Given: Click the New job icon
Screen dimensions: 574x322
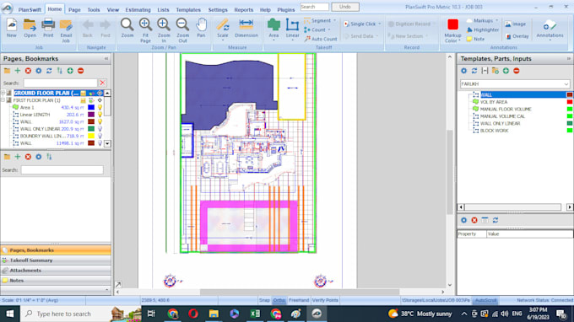Looking at the screenshot, I should coord(11,28).
